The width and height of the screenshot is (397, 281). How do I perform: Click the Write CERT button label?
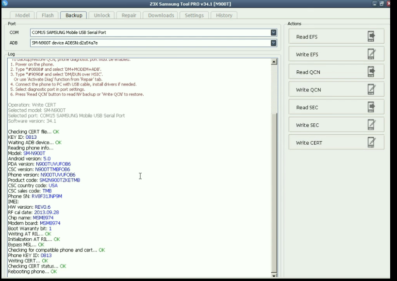click(x=309, y=143)
